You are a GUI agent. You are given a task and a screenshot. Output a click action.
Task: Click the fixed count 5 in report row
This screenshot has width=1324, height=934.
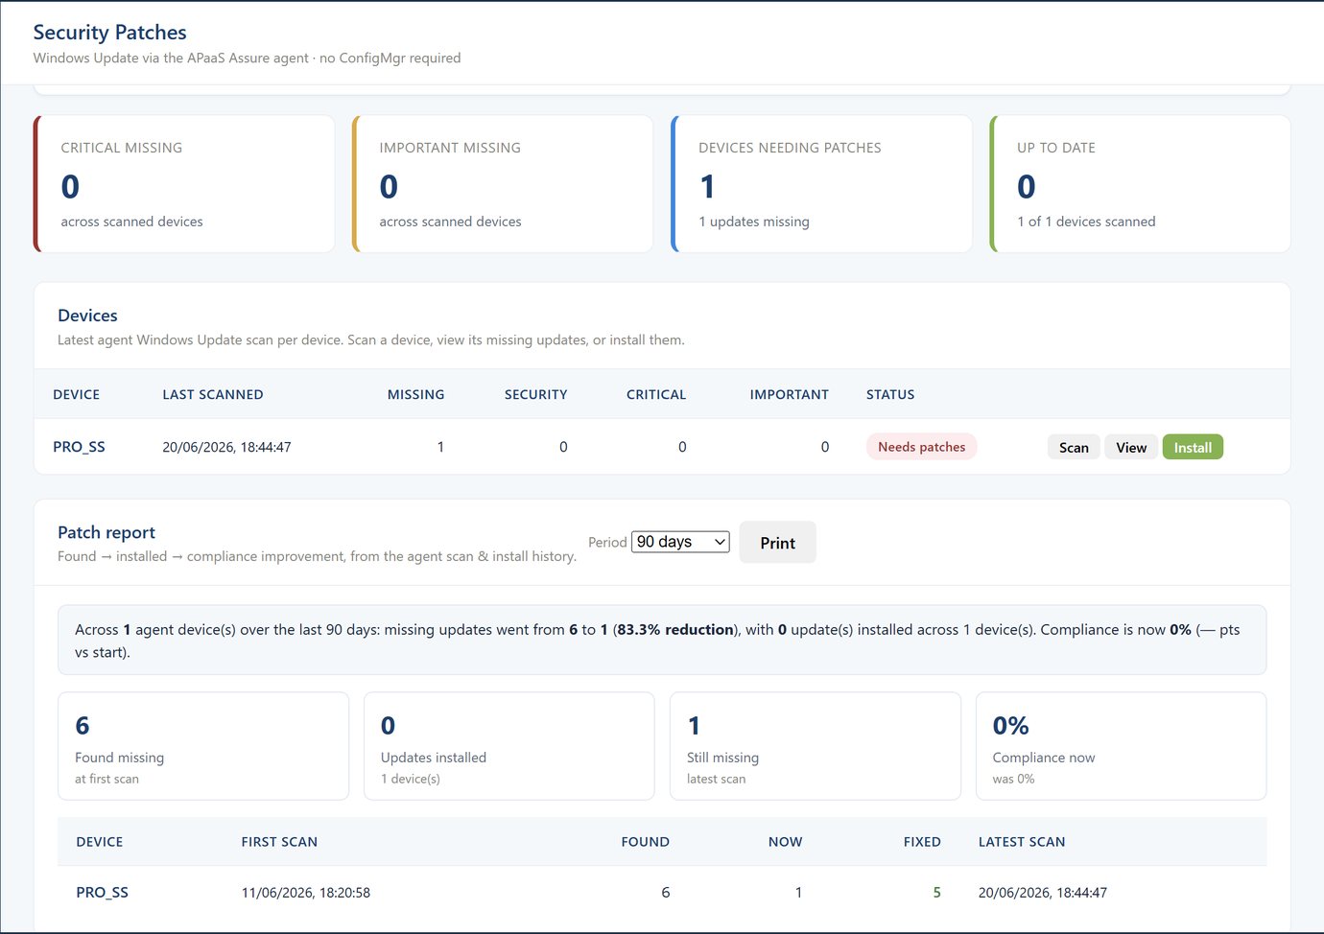coord(936,892)
